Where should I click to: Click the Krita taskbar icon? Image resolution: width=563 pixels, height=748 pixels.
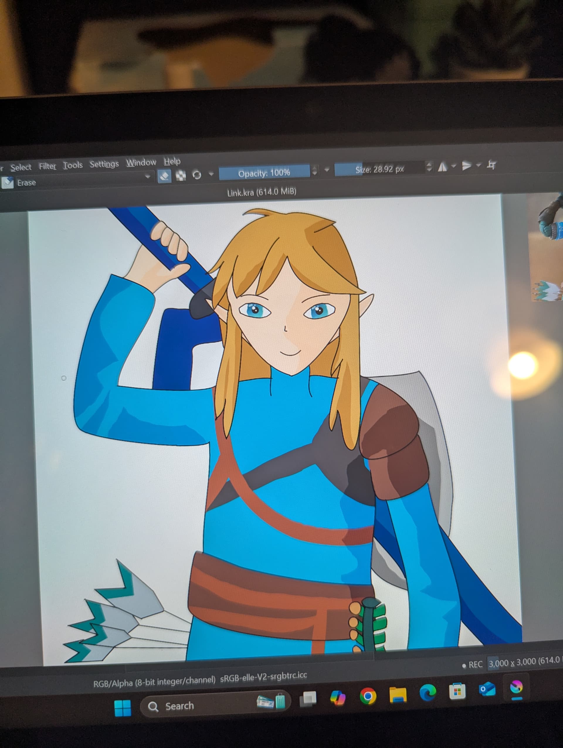click(x=516, y=688)
